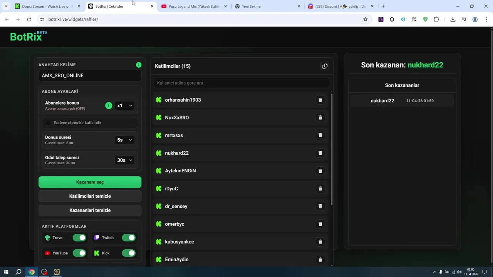Toggle the Trovo platform switch
Viewport: 493px width, 277px height.
pyautogui.click(x=79, y=238)
